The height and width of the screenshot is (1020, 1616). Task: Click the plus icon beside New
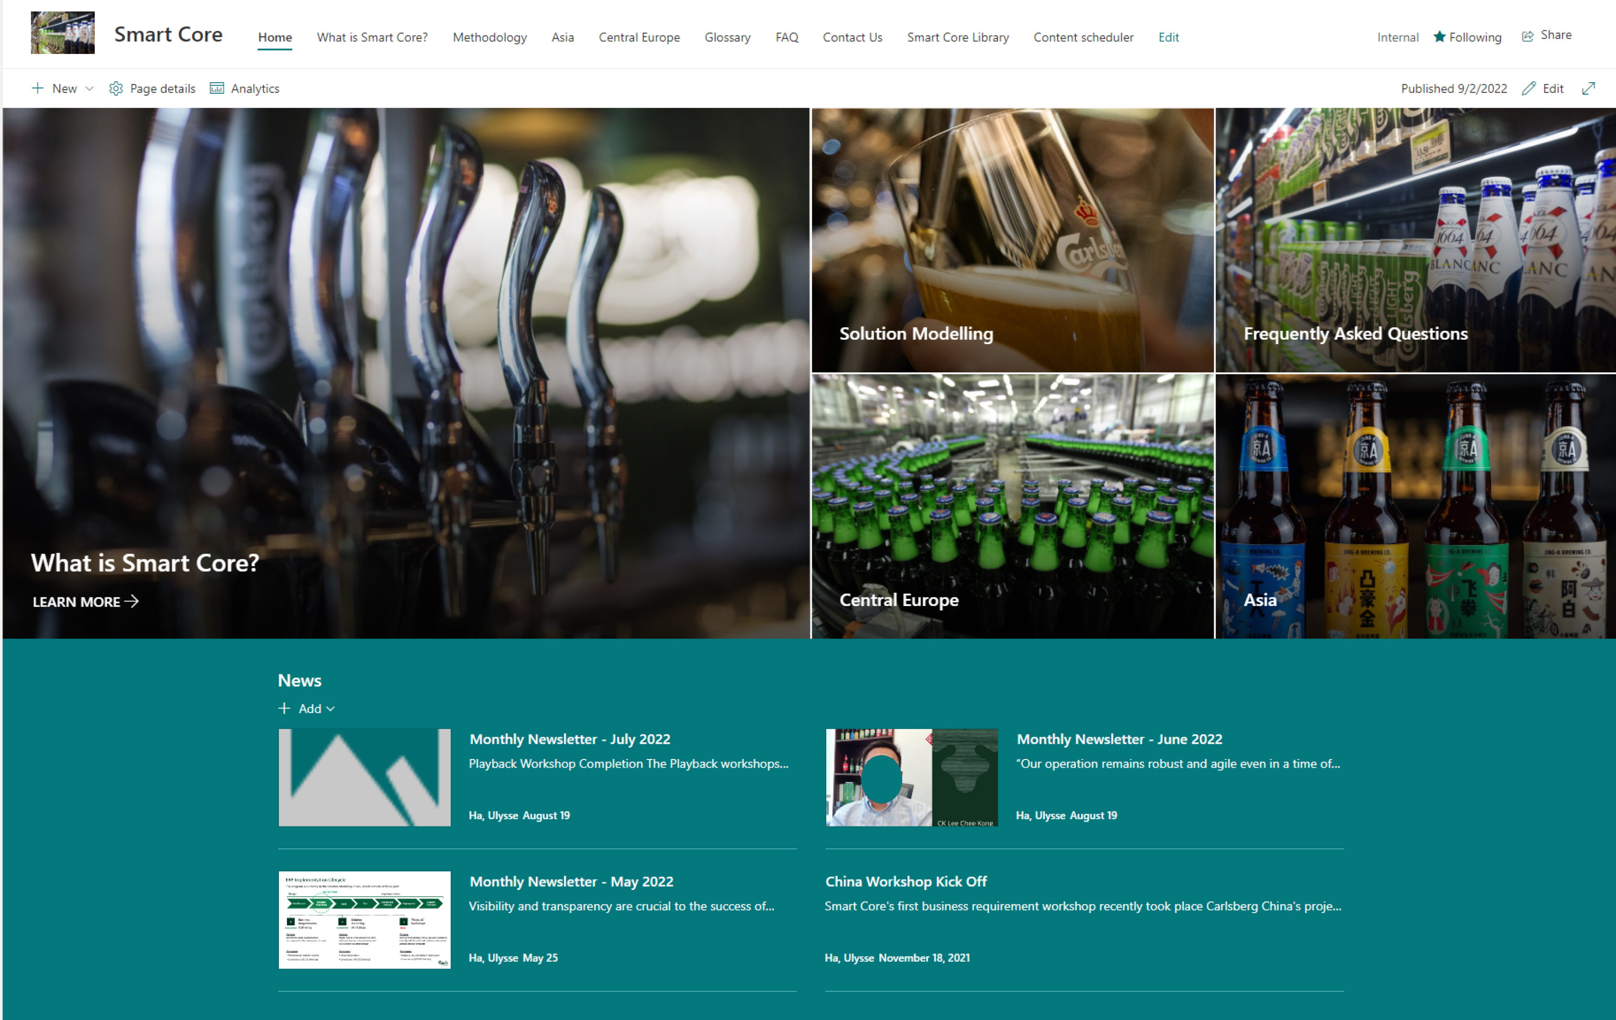tap(38, 88)
